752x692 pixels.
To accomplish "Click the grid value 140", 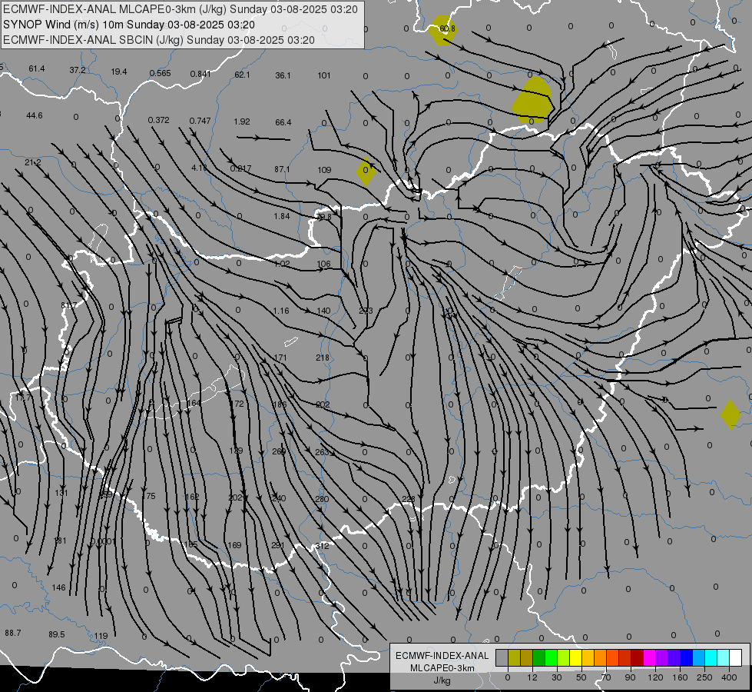I will [x=323, y=311].
